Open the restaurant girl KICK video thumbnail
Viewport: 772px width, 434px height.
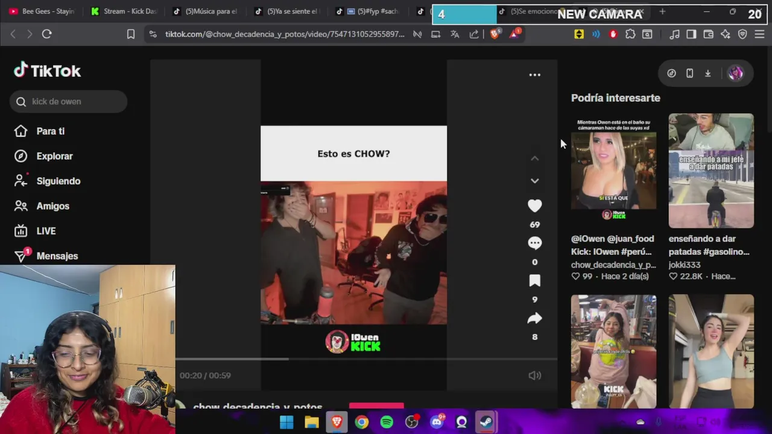(613, 351)
